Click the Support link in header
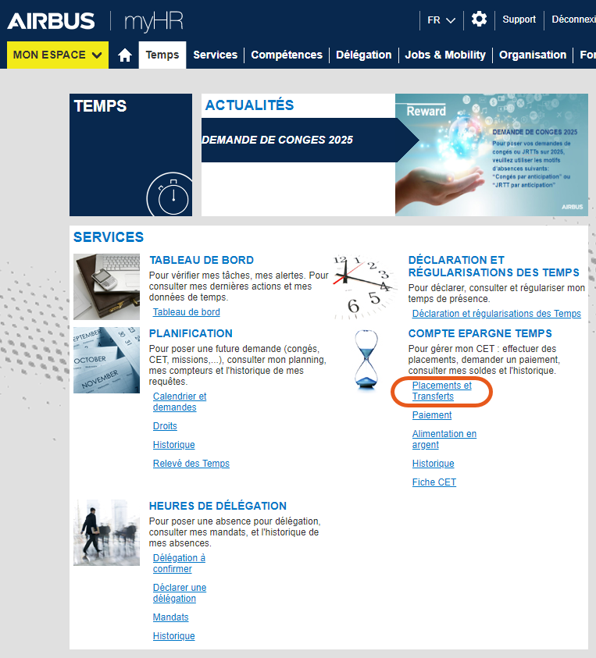This screenshot has width=596, height=658. [x=519, y=20]
